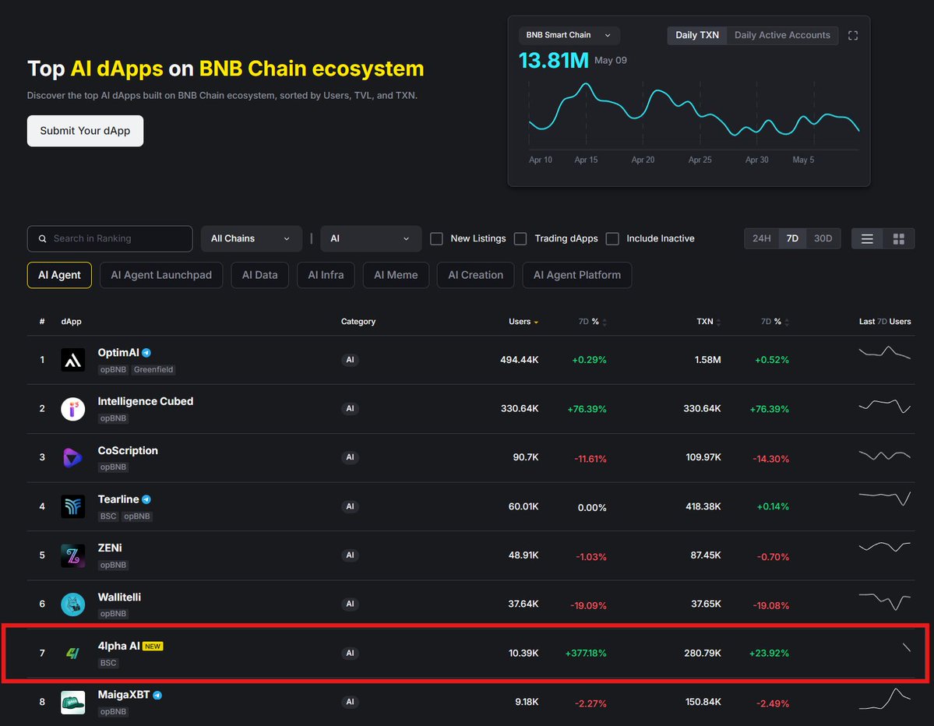Click Tearline's verified badge
The height and width of the screenshot is (726, 934).
(146, 499)
